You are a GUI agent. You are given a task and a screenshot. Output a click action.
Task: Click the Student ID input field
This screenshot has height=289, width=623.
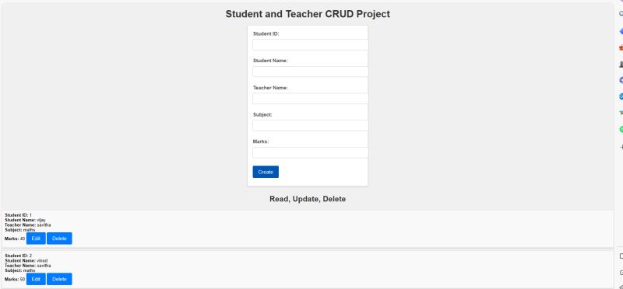(310, 45)
